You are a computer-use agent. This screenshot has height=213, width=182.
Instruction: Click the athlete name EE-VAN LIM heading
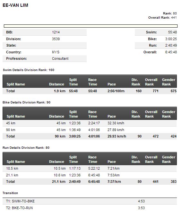coord(15,5)
